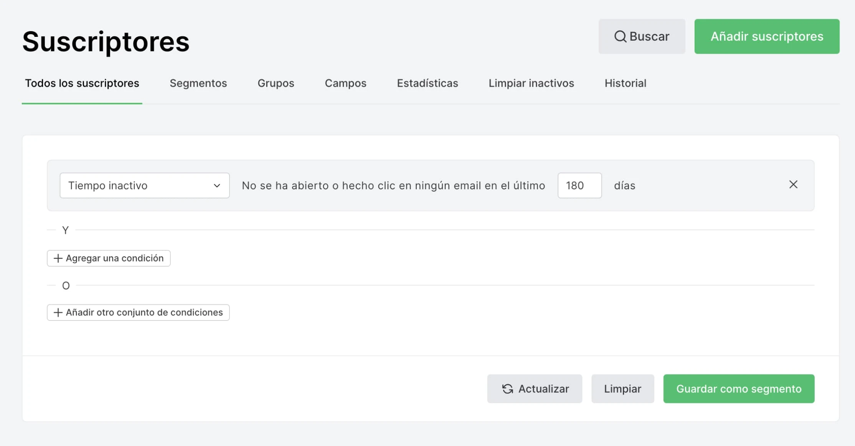This screenshot has height=446, width=855.
Task: Open the Tiempo inactivo dropdown
Action: [144, 185]
